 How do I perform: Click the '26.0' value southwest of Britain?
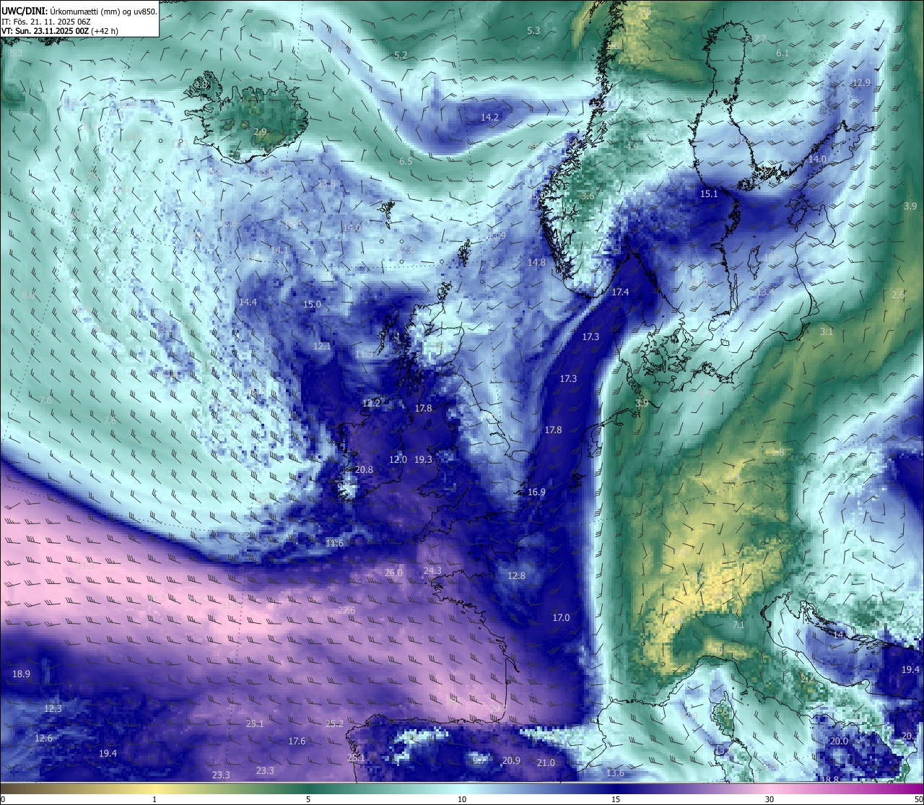[x=393, y=573]
